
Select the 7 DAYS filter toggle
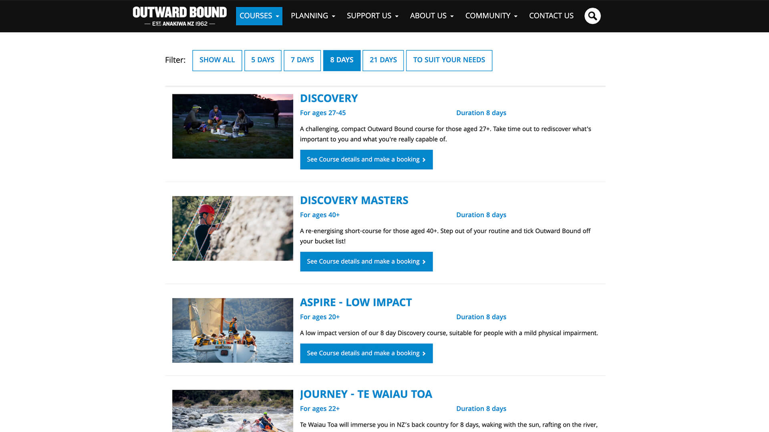pos(302,60)
